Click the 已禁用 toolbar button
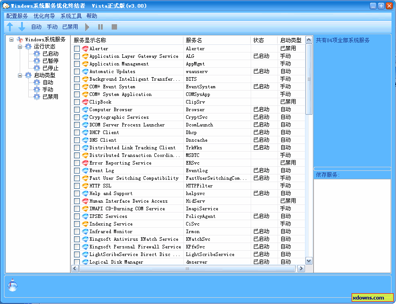The image size is (396, 304). coord(70,27)
